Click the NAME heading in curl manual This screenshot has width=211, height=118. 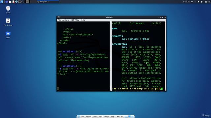point(115,29)
